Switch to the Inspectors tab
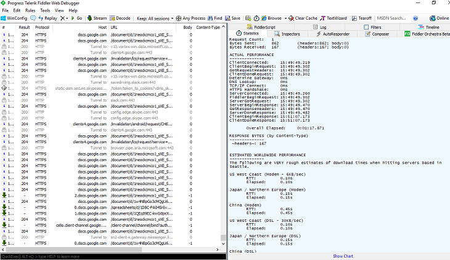This screenshot has width=450, height=260. coord(287,34)
